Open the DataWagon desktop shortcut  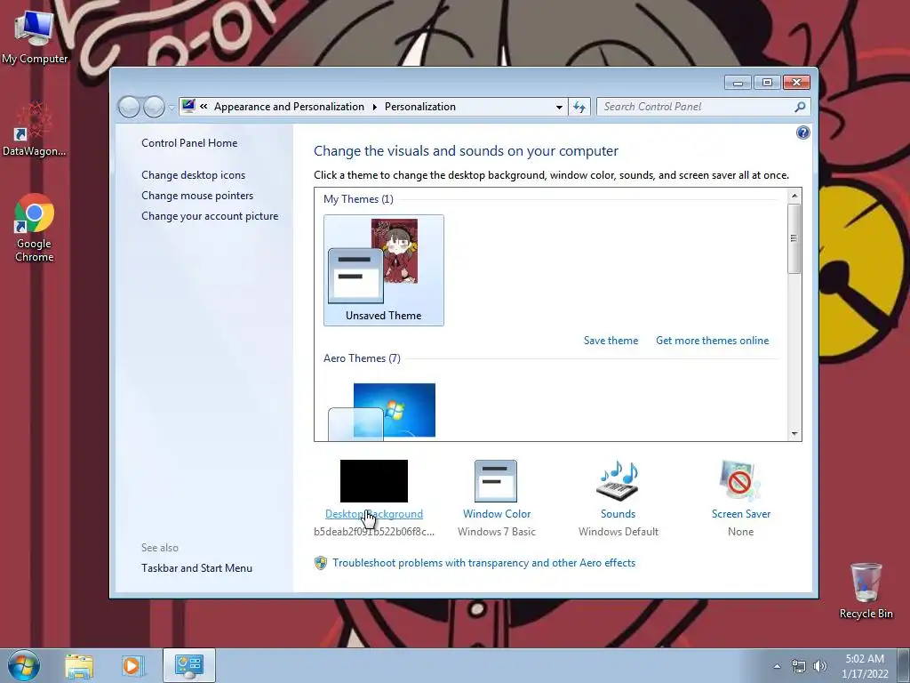coord(34,130)
